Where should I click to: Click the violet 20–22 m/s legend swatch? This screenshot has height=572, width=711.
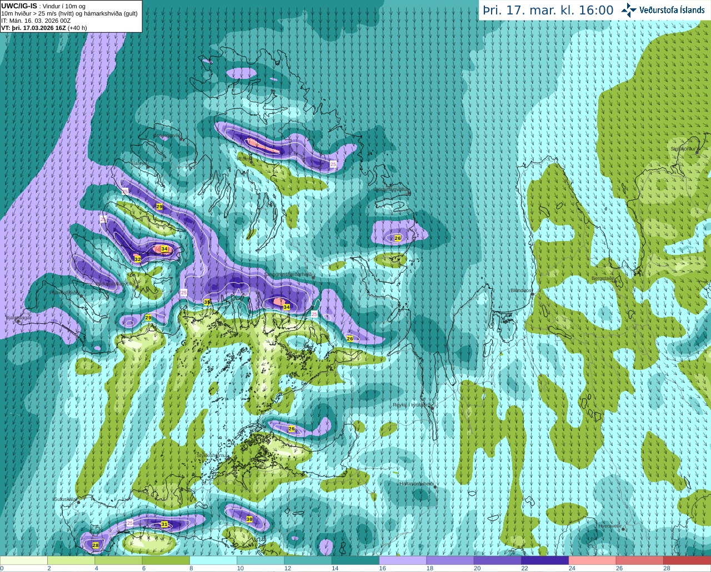(x=498, y=560)
